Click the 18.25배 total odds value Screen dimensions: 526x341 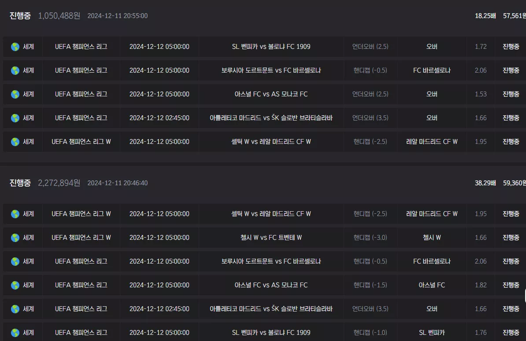coord(485,16)
